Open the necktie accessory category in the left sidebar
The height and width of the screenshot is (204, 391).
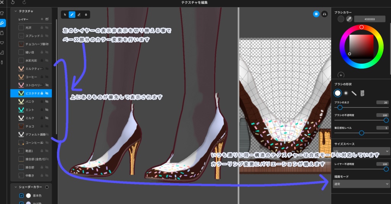coord(2,62)
